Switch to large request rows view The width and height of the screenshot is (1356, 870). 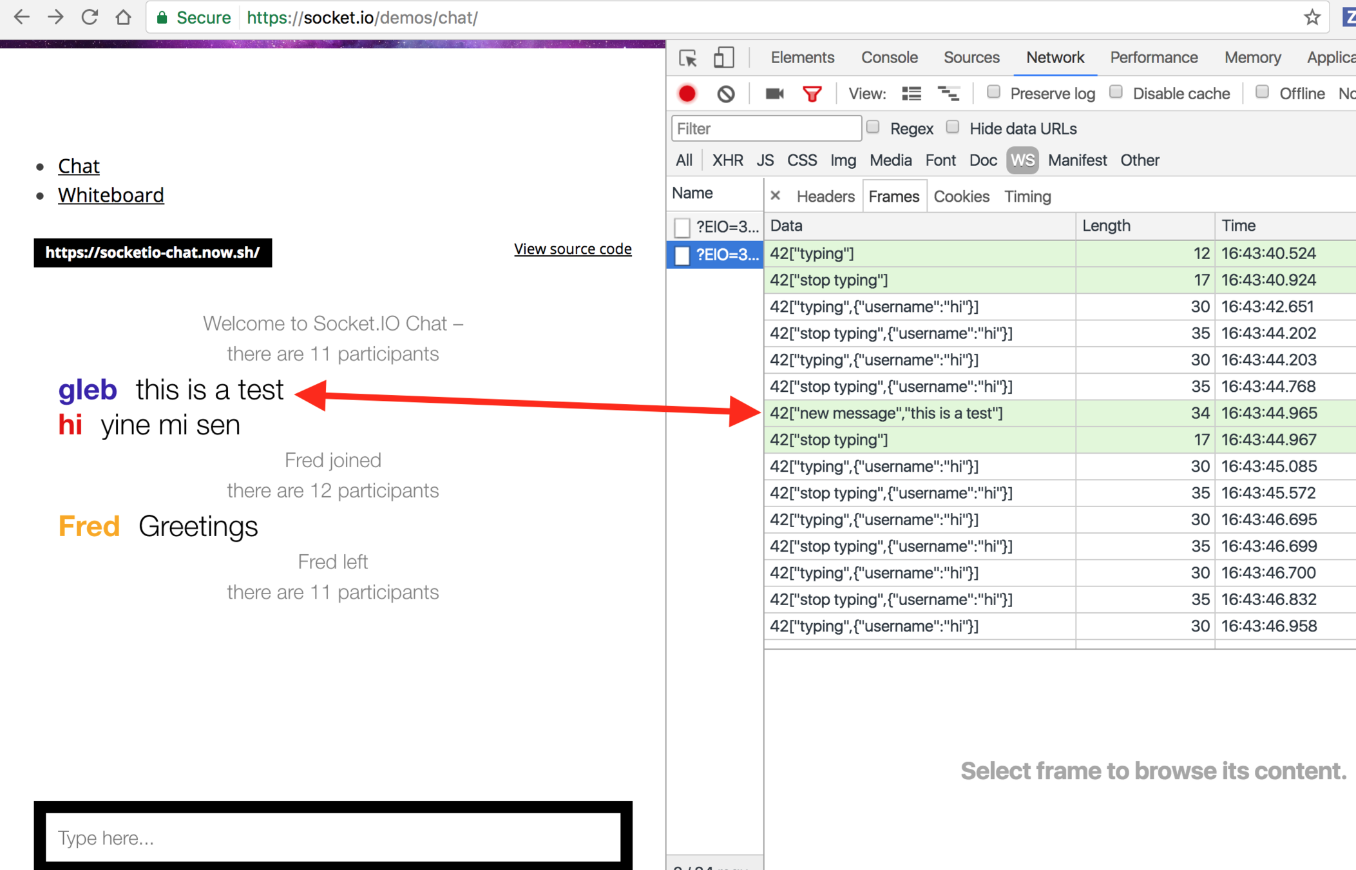[x=912, y=94]
